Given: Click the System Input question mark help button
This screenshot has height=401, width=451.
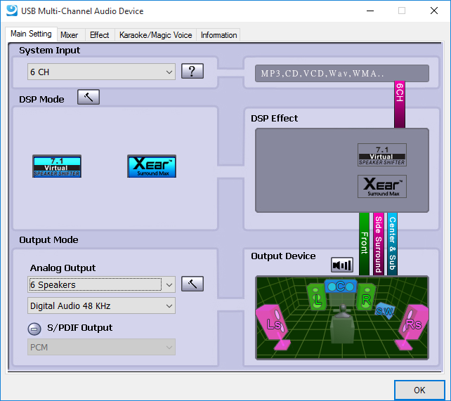Looking at the screenshot, I should coord(192,72).
